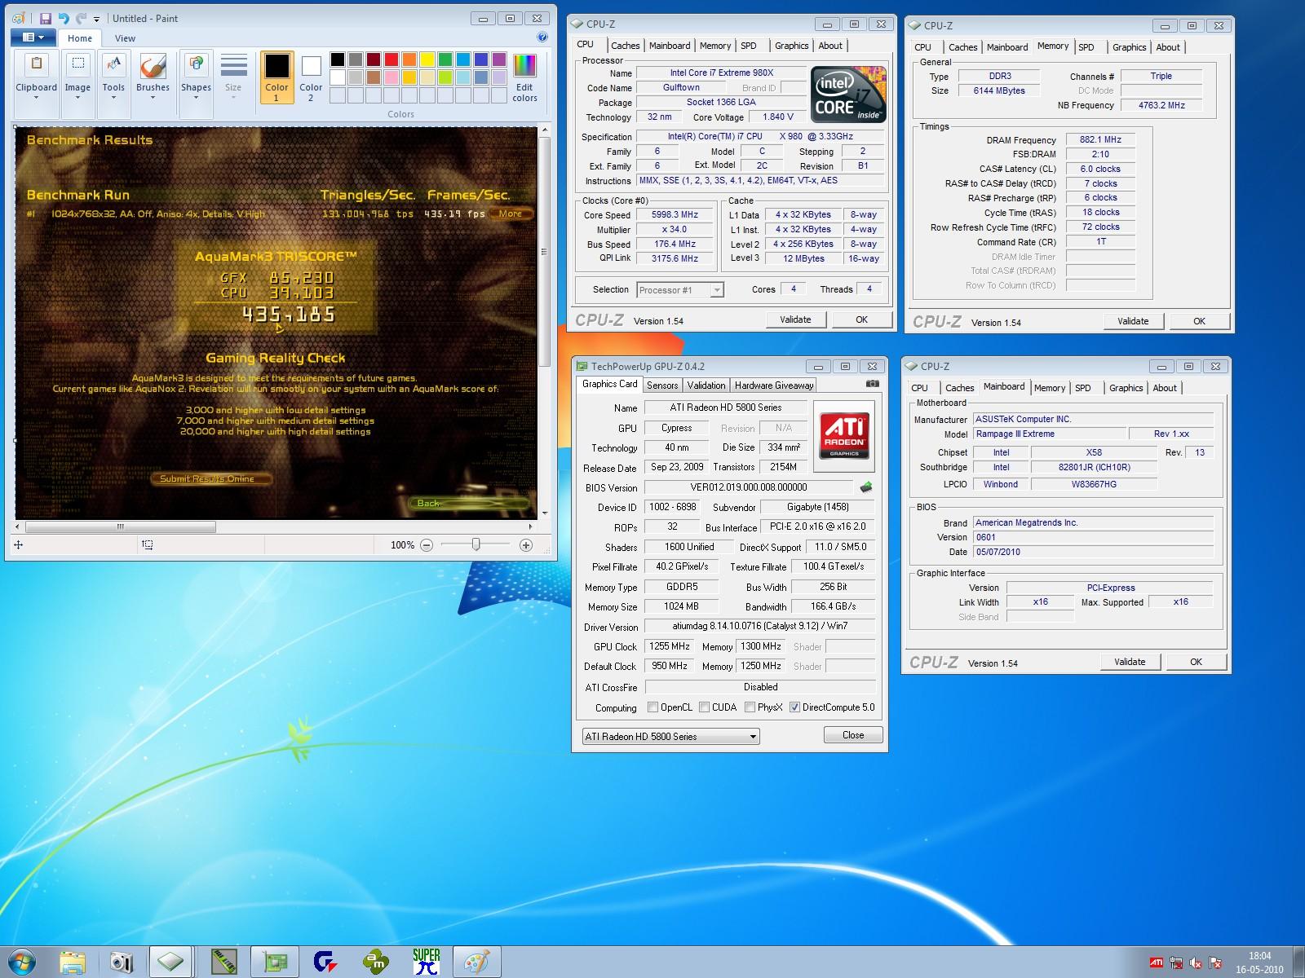The height and width of the screenshot is (978, 1305).
Task: Click the GPU Clock 1255 MHz field
Action: (x=670, y=646)
